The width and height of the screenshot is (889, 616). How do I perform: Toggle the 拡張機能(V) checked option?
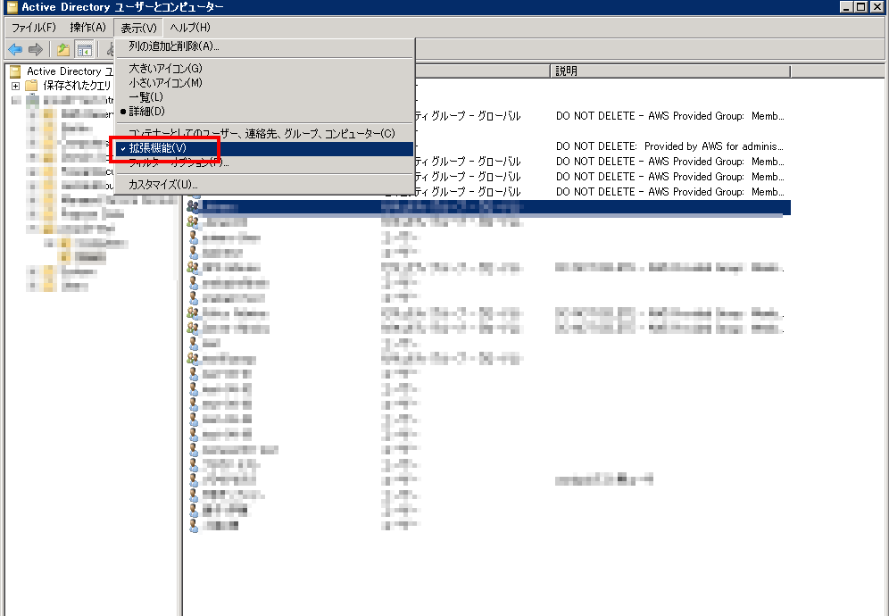tap(157, 148)
